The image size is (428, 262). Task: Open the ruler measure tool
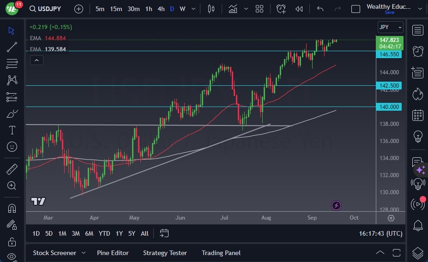click(x=12, y=169)
